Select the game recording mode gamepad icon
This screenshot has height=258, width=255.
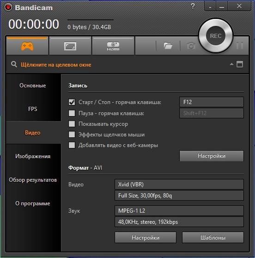27,46
